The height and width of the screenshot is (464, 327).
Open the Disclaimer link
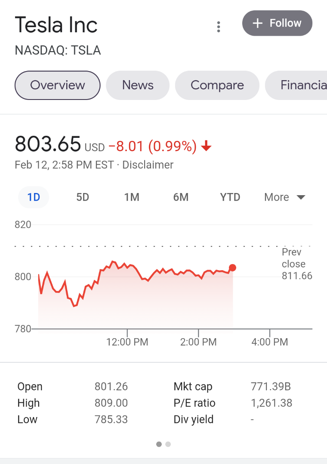click(x=148, y=165)
